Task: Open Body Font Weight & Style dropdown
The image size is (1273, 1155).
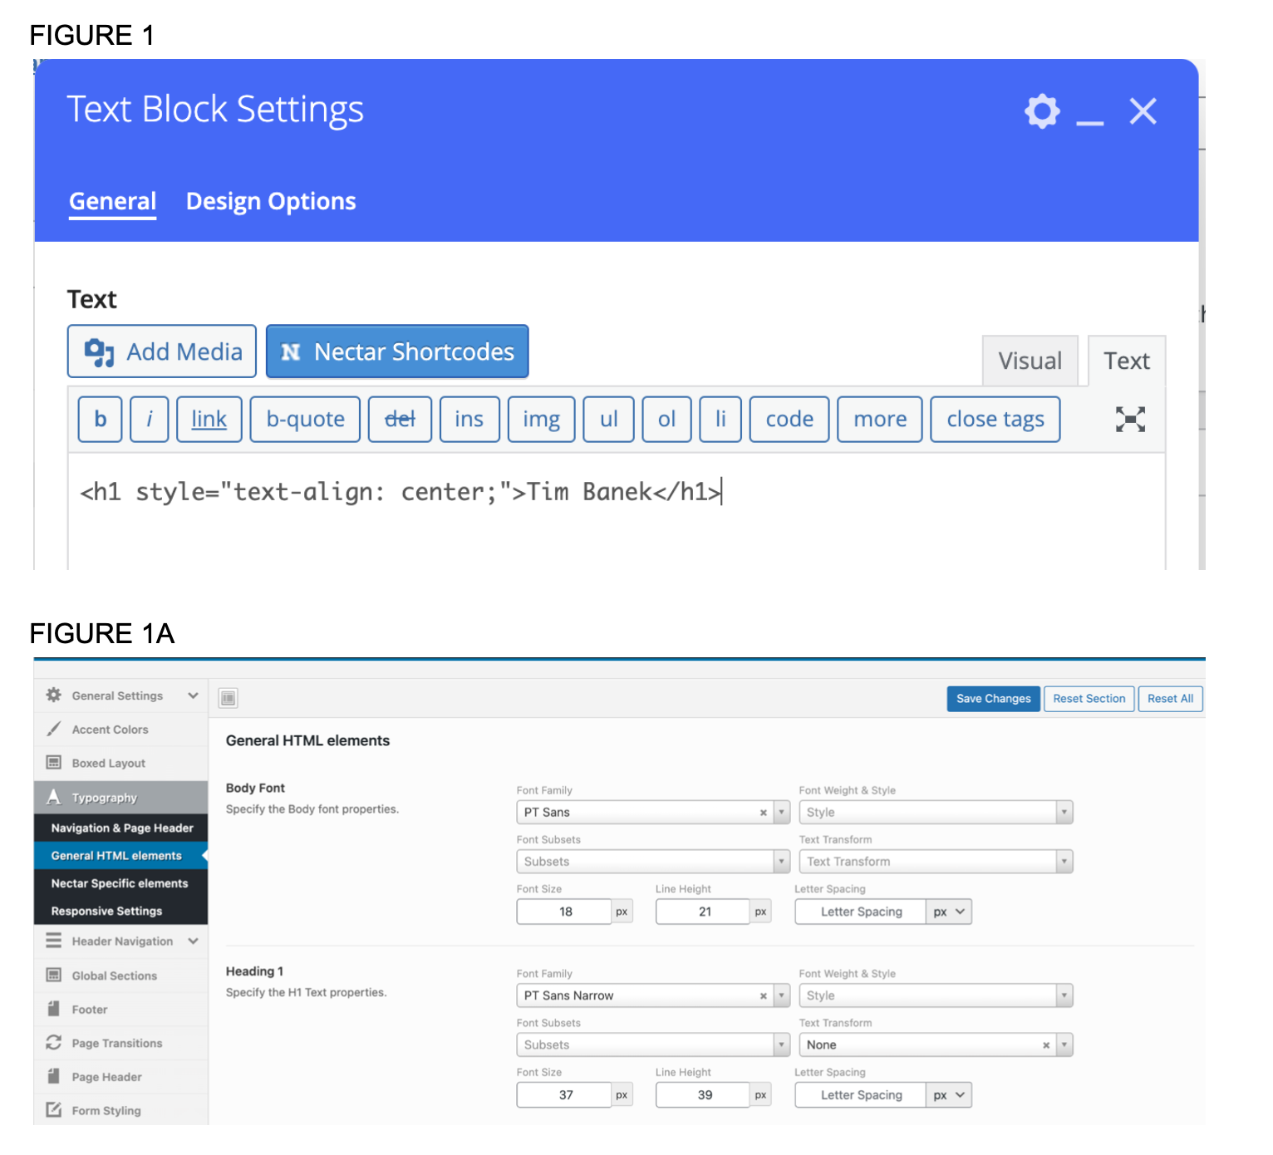Action: (x=935, y=813)
